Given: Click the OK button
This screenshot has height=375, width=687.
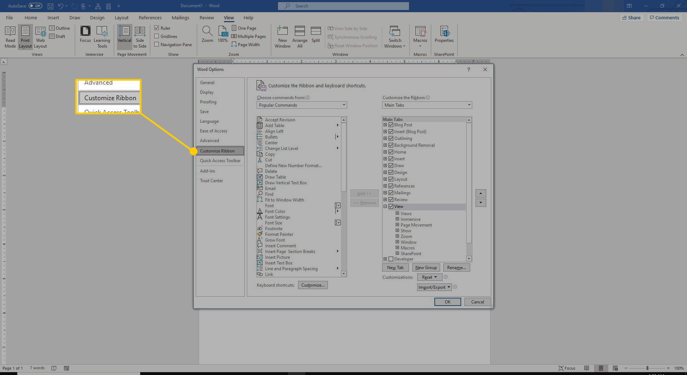Looking at the screenshot, I should [448, 302].
